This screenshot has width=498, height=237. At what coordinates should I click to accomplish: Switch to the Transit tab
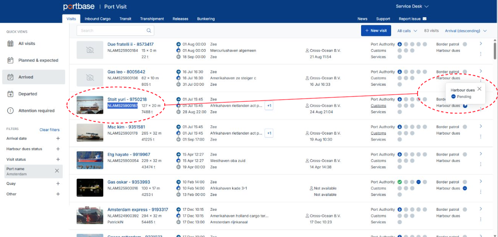[x=125, y=19]
